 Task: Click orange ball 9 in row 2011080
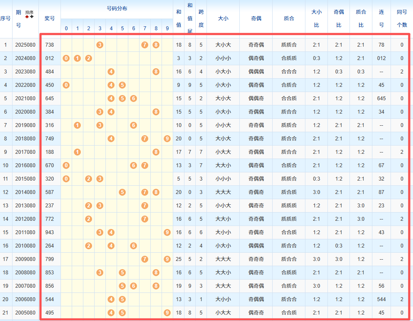pos(167,232)
